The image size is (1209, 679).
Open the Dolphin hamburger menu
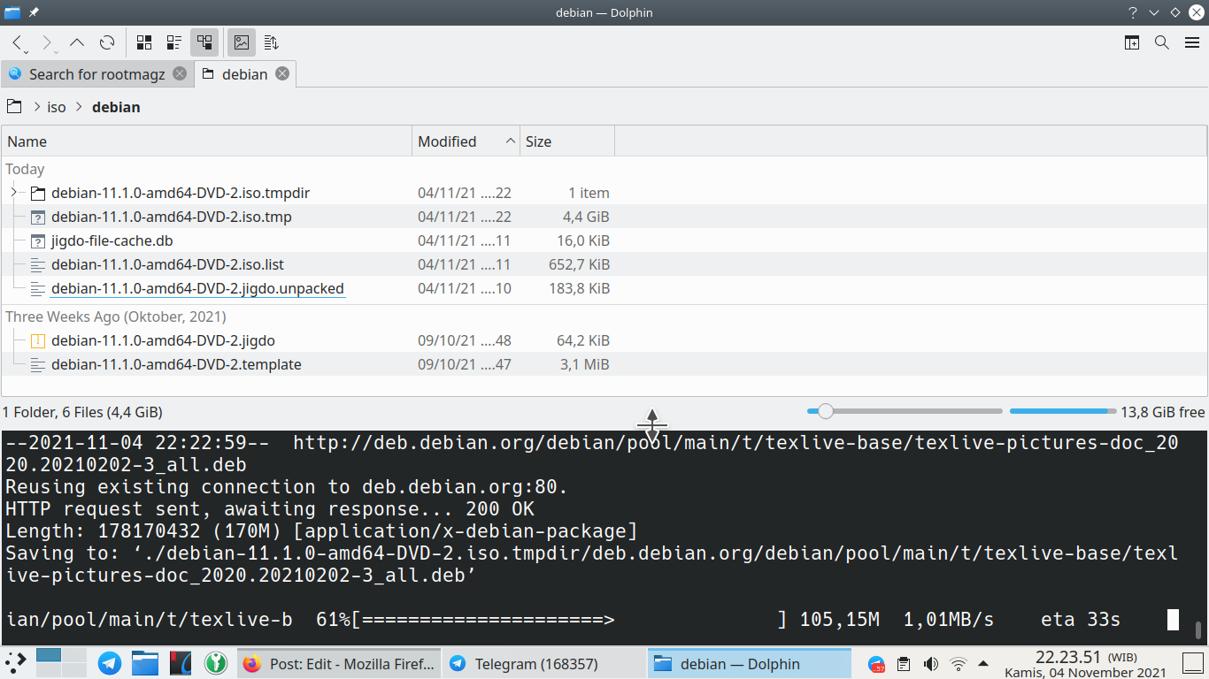click(1192, 42)
